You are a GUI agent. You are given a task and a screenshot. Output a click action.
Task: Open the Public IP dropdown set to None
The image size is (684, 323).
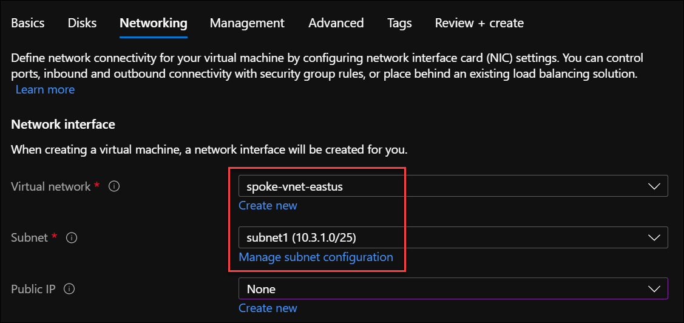tap(453, 289)
